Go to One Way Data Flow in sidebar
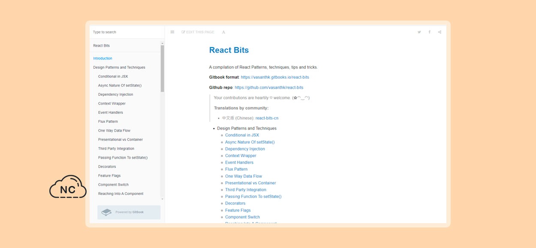The width and height of the screenshot is (536, 248). pyautogui.click(x=114, y=130)
